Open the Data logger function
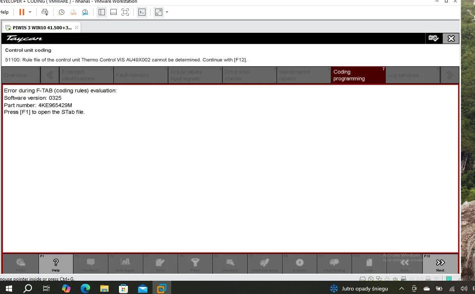 click(x=125, y=264)
